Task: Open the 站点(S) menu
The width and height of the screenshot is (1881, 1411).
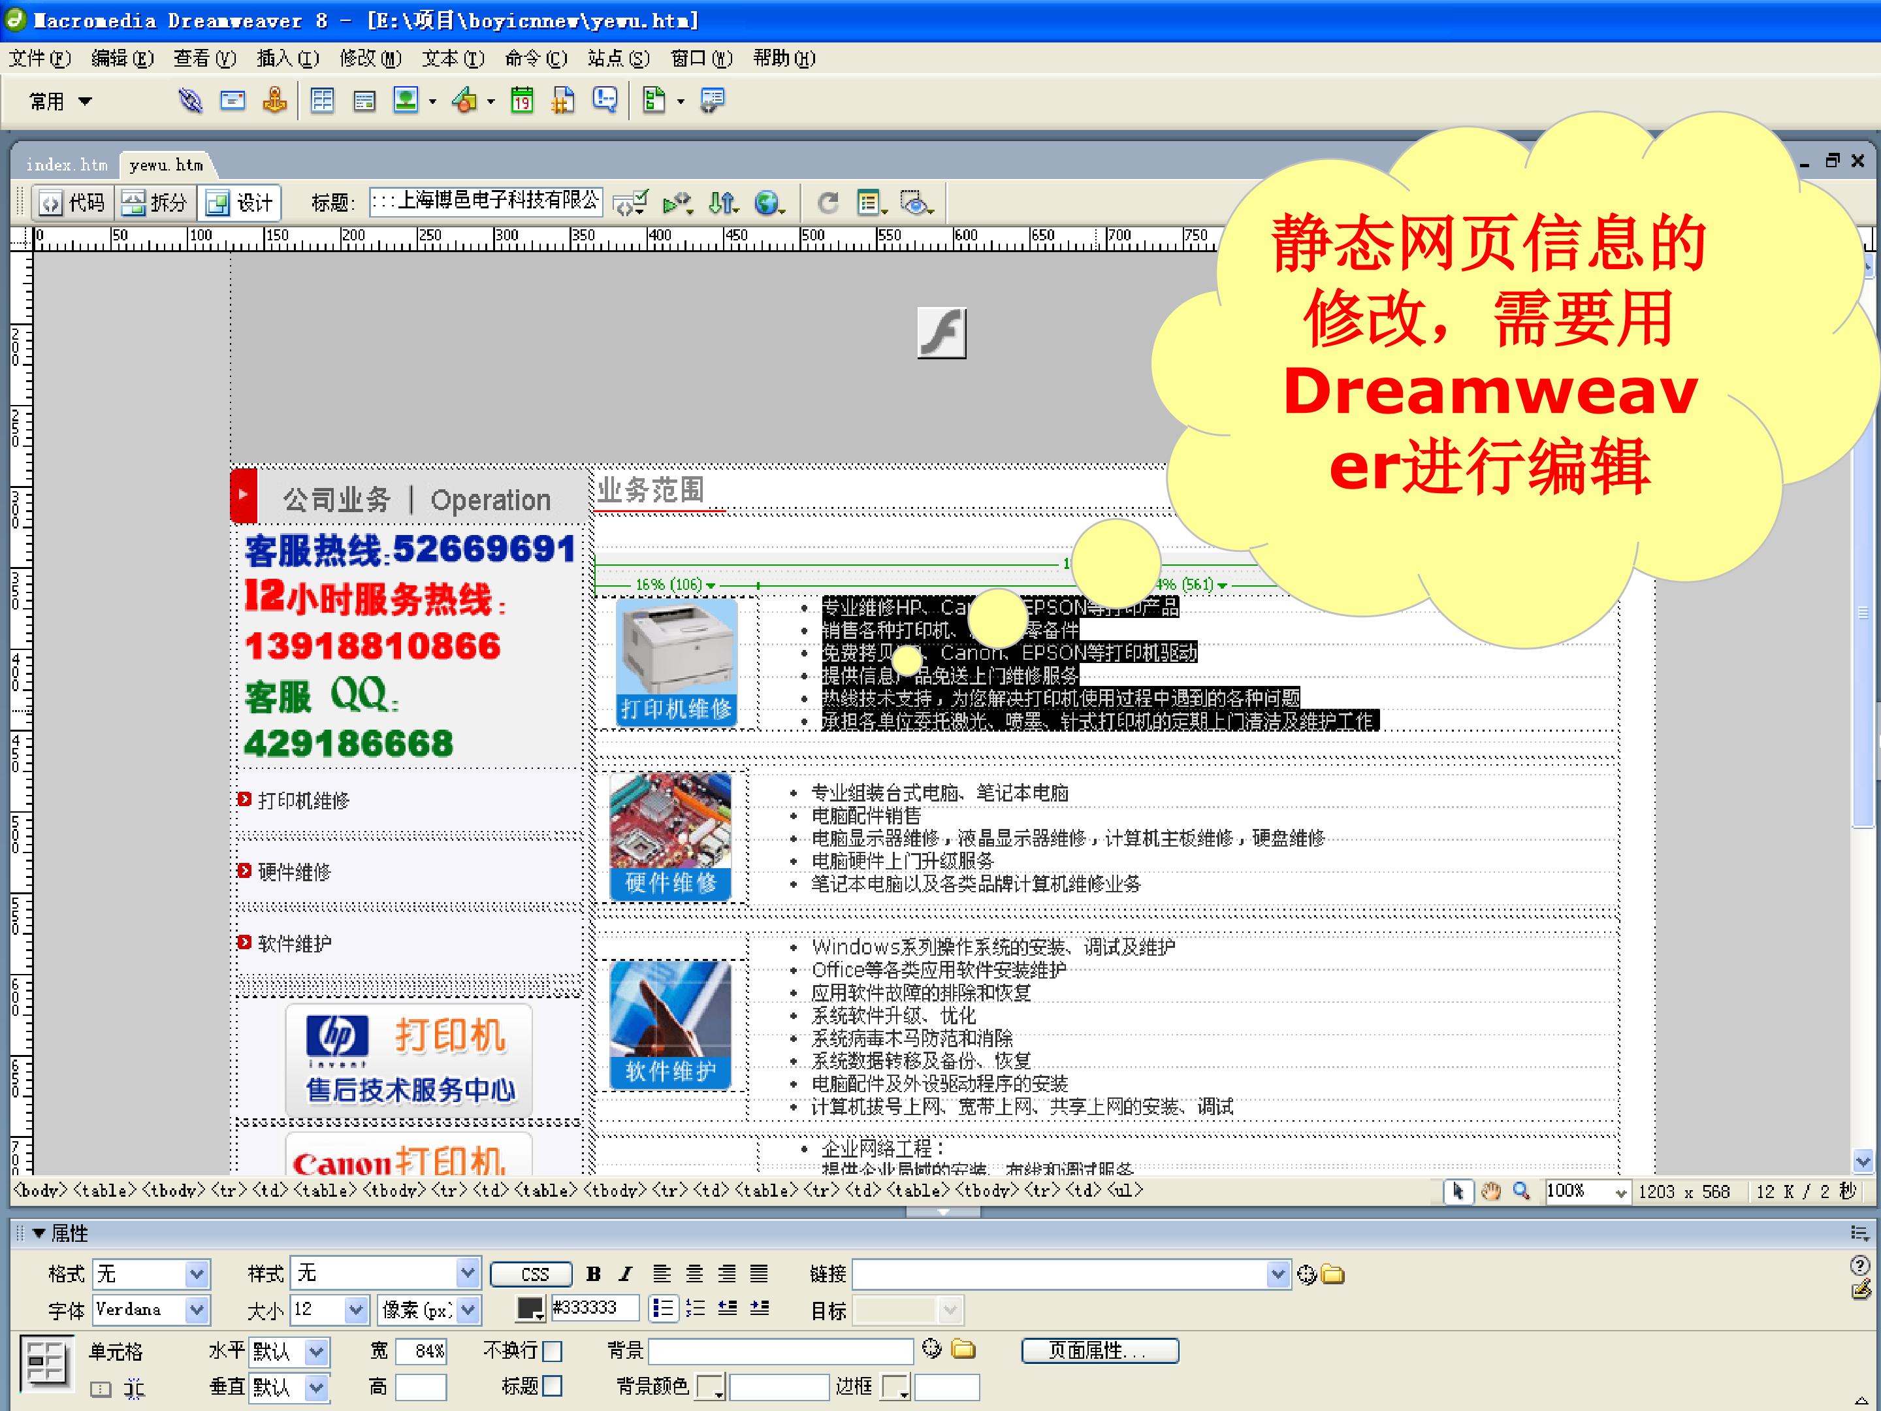Action: [x=619, y=59]
